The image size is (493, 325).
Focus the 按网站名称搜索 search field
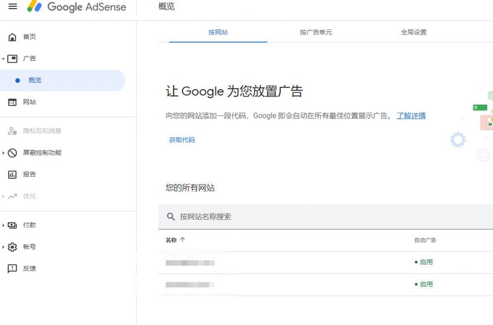coord(326,217)
